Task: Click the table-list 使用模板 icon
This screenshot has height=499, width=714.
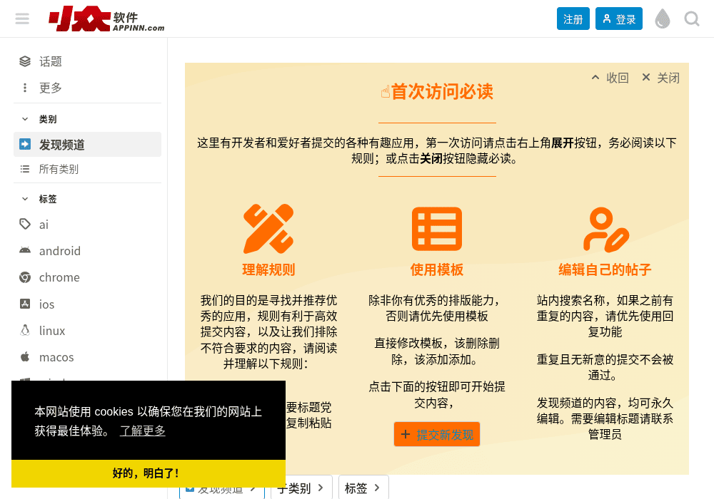Action: pyautogui.click(x=437, y=229)
